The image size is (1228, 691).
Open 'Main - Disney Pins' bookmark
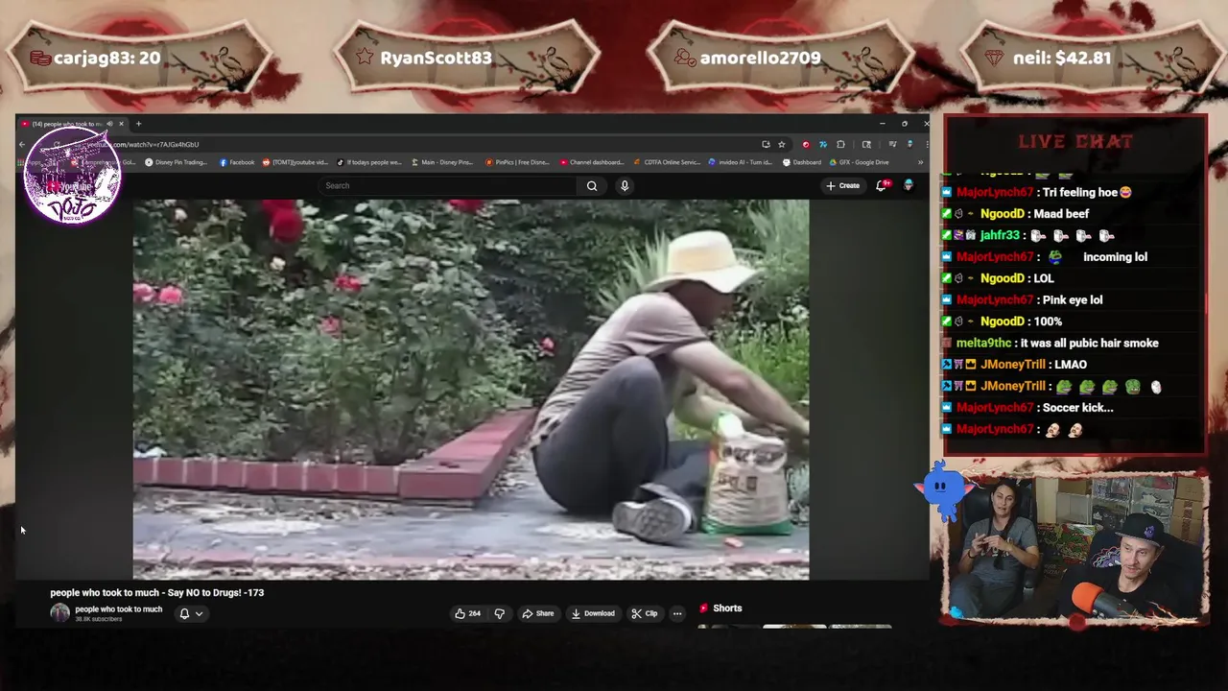[x=442, y=162]
